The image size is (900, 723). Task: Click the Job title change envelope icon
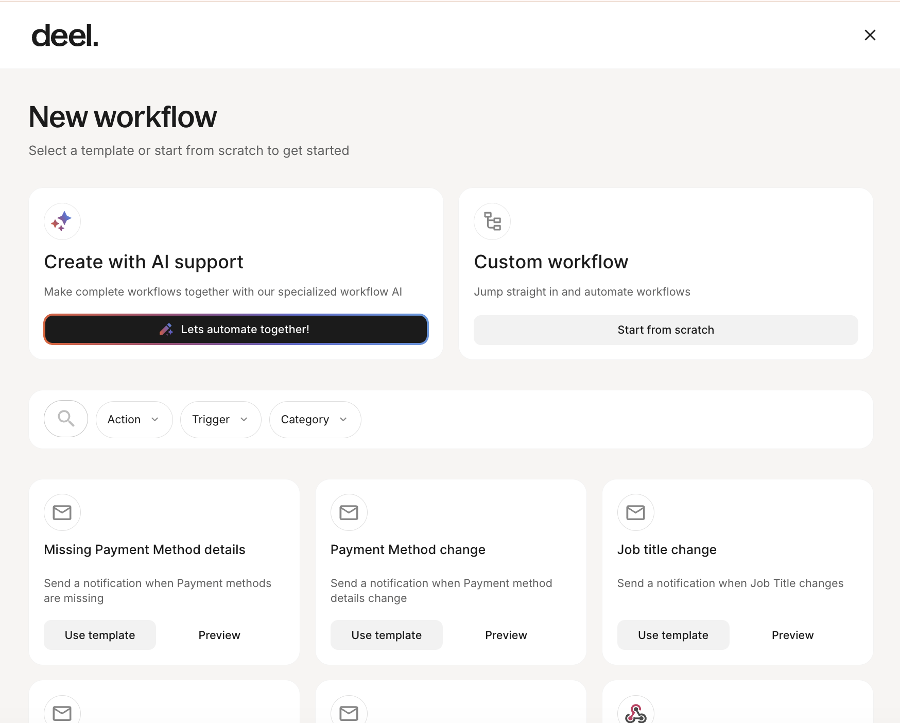tap(635, 512)
